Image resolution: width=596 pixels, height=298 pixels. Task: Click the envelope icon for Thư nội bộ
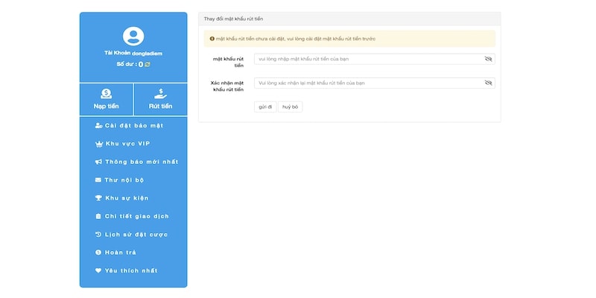pos(98,180)
